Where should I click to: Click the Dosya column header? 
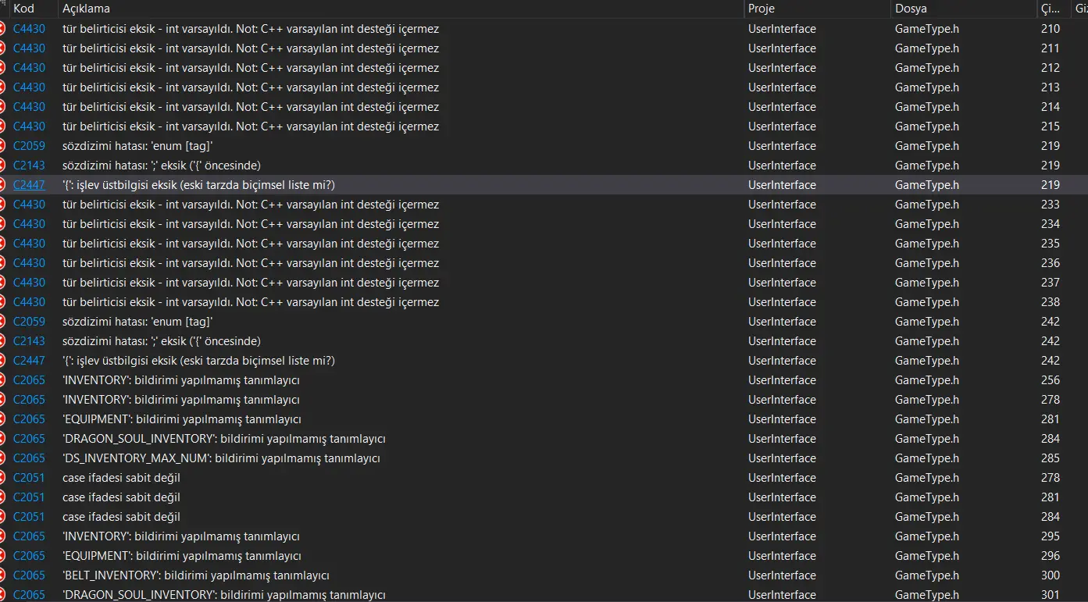pos(912,9)
